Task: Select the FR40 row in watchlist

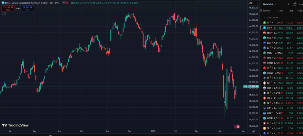Action: 282,53
